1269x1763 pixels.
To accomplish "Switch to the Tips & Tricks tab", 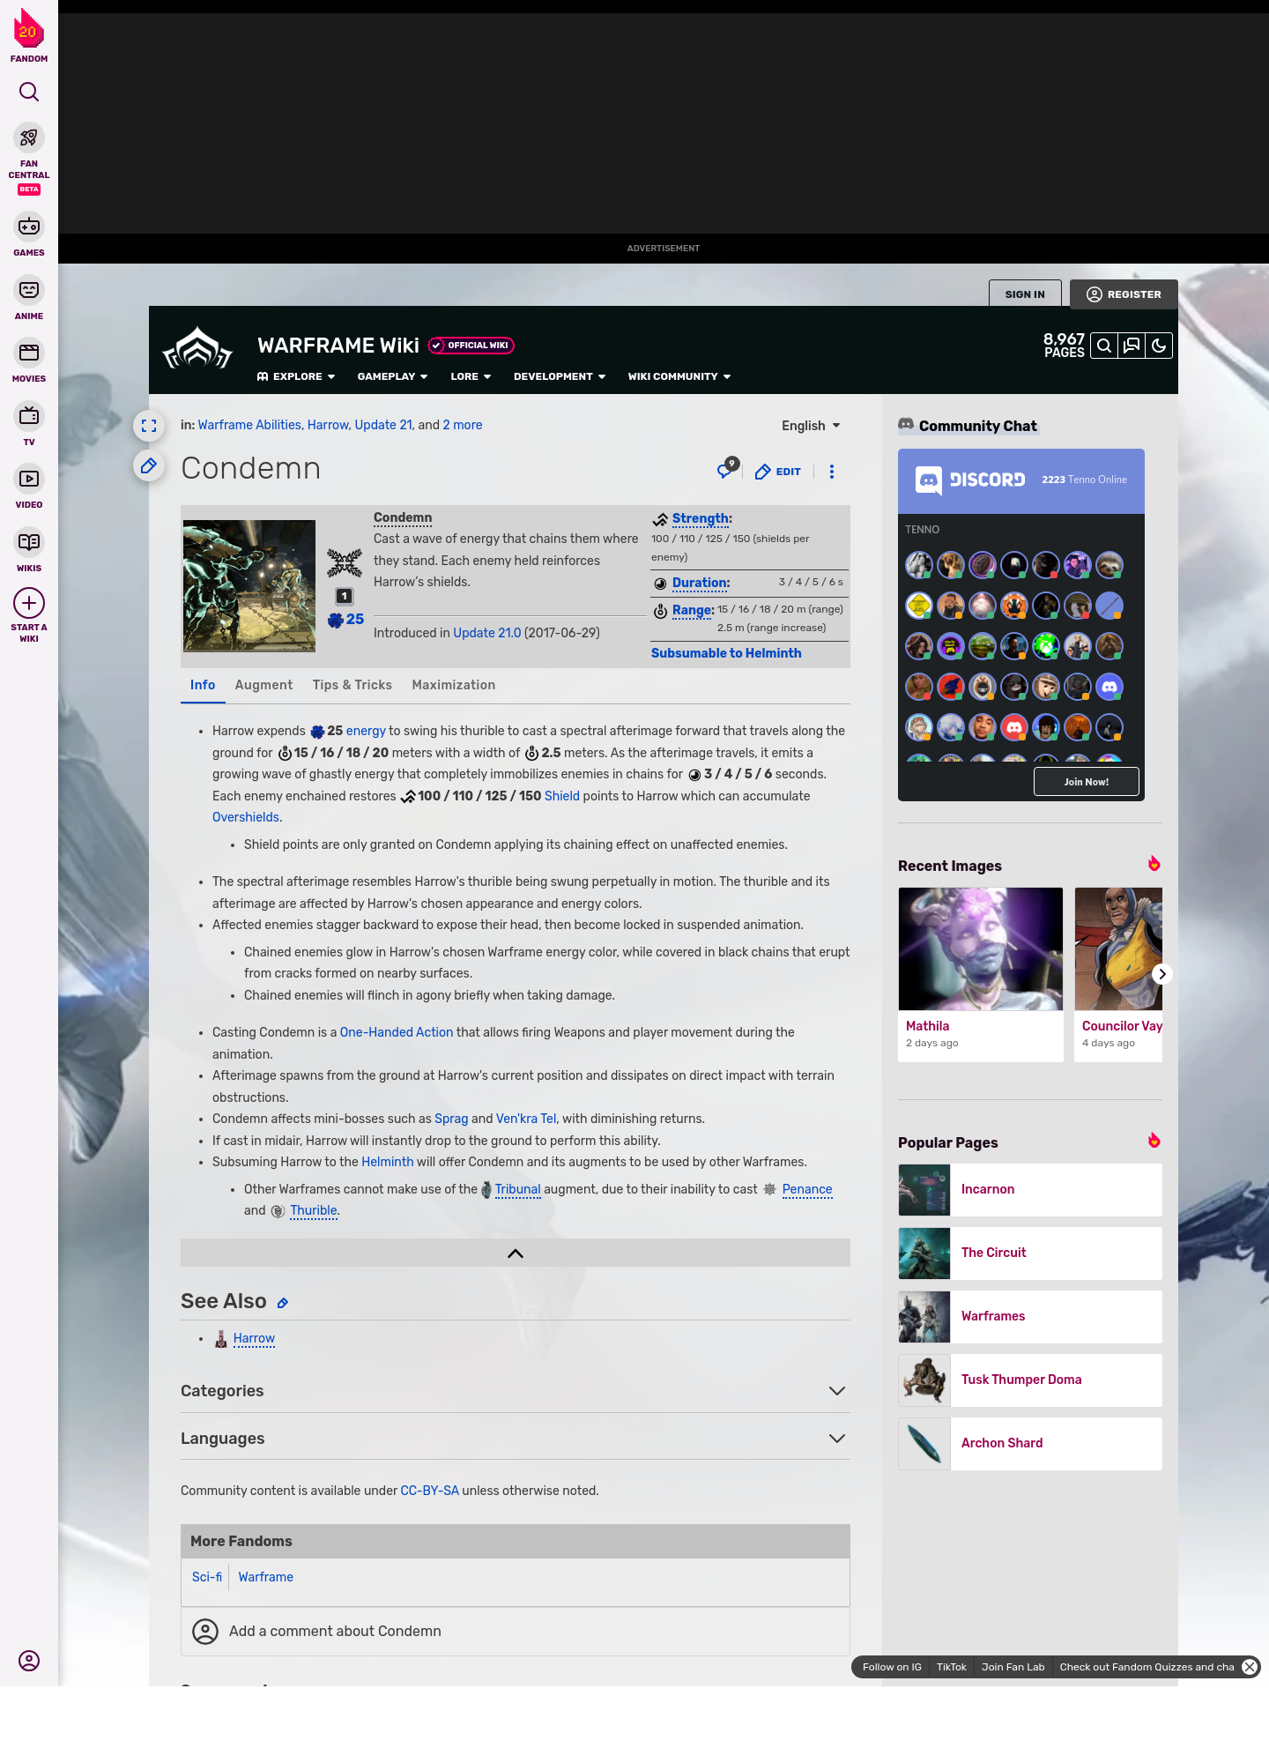I will tap(352, 685).
